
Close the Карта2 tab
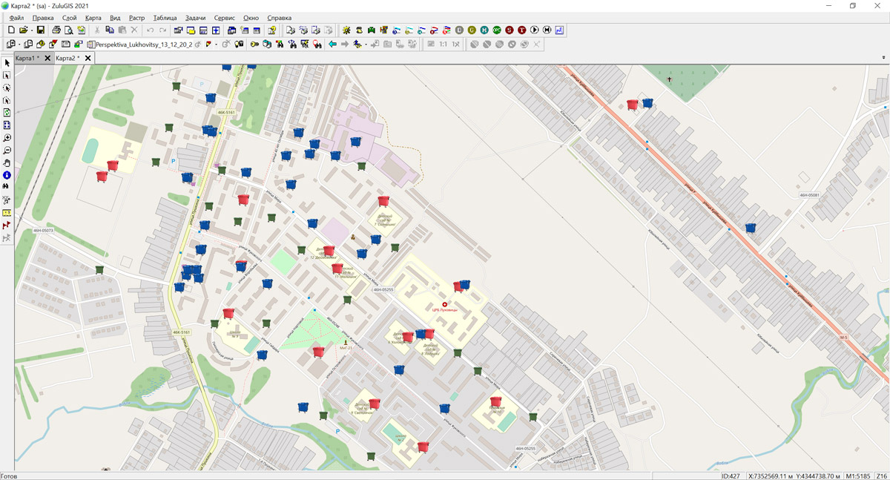(x=88, y=58)
